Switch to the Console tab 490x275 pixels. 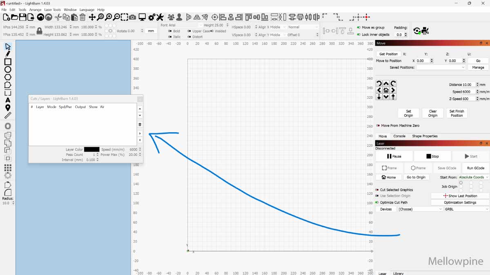(399, 136)
